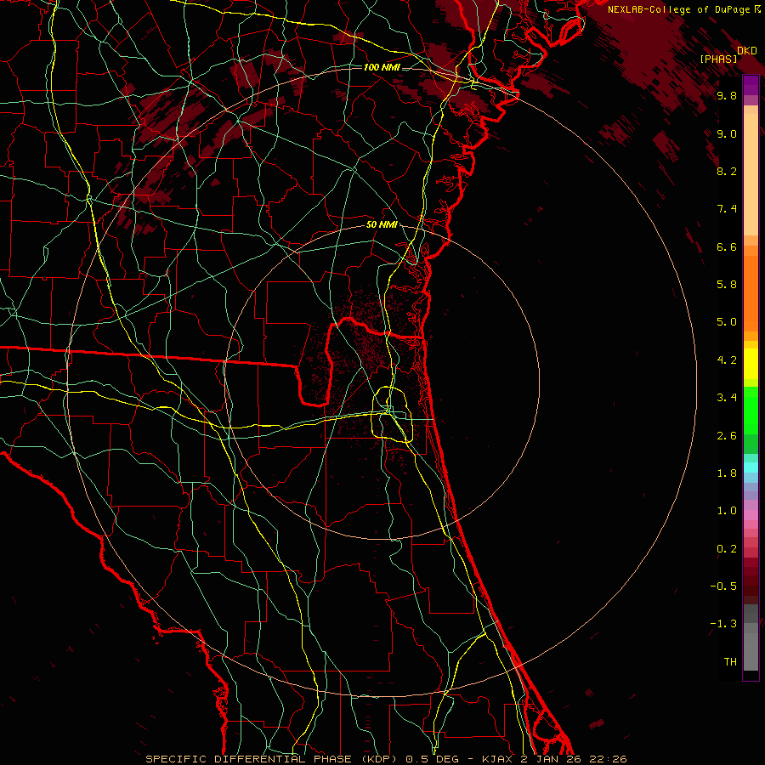The width and height of the screenshot is (765, 765).
Task: Click the [PHAS] legend label
Action: coord(718,59)
